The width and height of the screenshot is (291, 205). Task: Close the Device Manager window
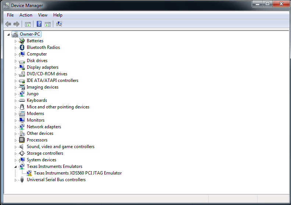281,4
